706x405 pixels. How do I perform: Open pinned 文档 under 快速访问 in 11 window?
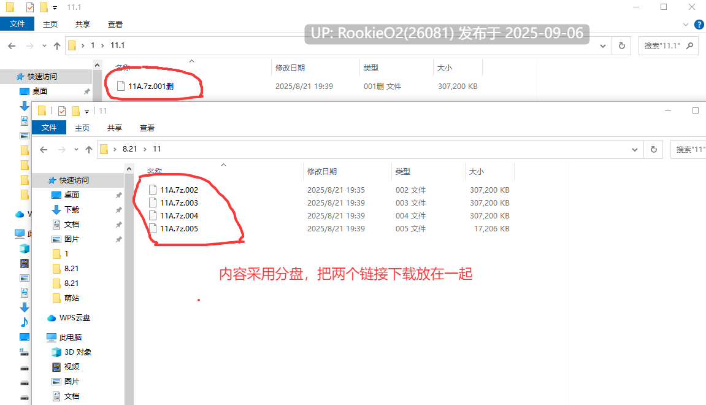72,225
